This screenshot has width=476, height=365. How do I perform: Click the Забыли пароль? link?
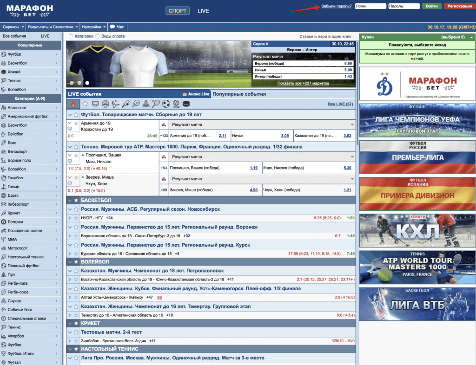point(336,6)
